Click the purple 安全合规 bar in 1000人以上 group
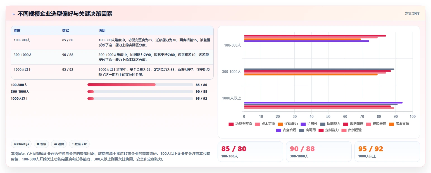The width and height of the screenshot is (431, 173). tap(323, 103)
